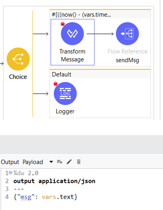Click the sendMsg flow name label
The height and width of the screenshot is (210, 163).
tap(127, 60)
